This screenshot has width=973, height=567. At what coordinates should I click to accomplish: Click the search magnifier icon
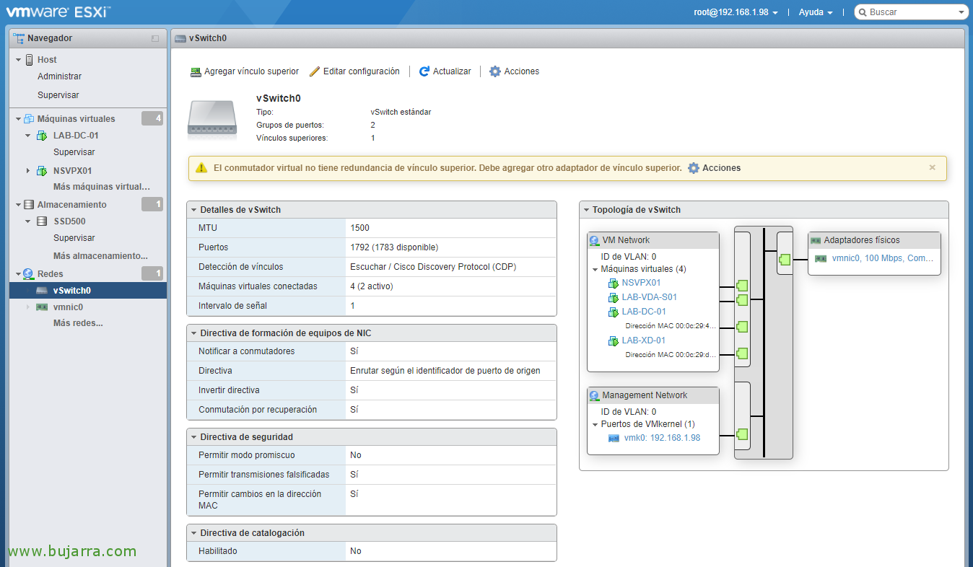(x=863, y=12)
